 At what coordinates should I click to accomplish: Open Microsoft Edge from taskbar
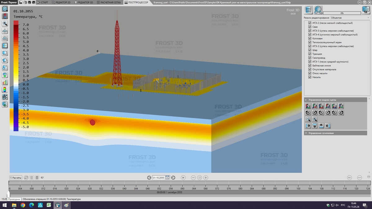click(x=32, y=205)
